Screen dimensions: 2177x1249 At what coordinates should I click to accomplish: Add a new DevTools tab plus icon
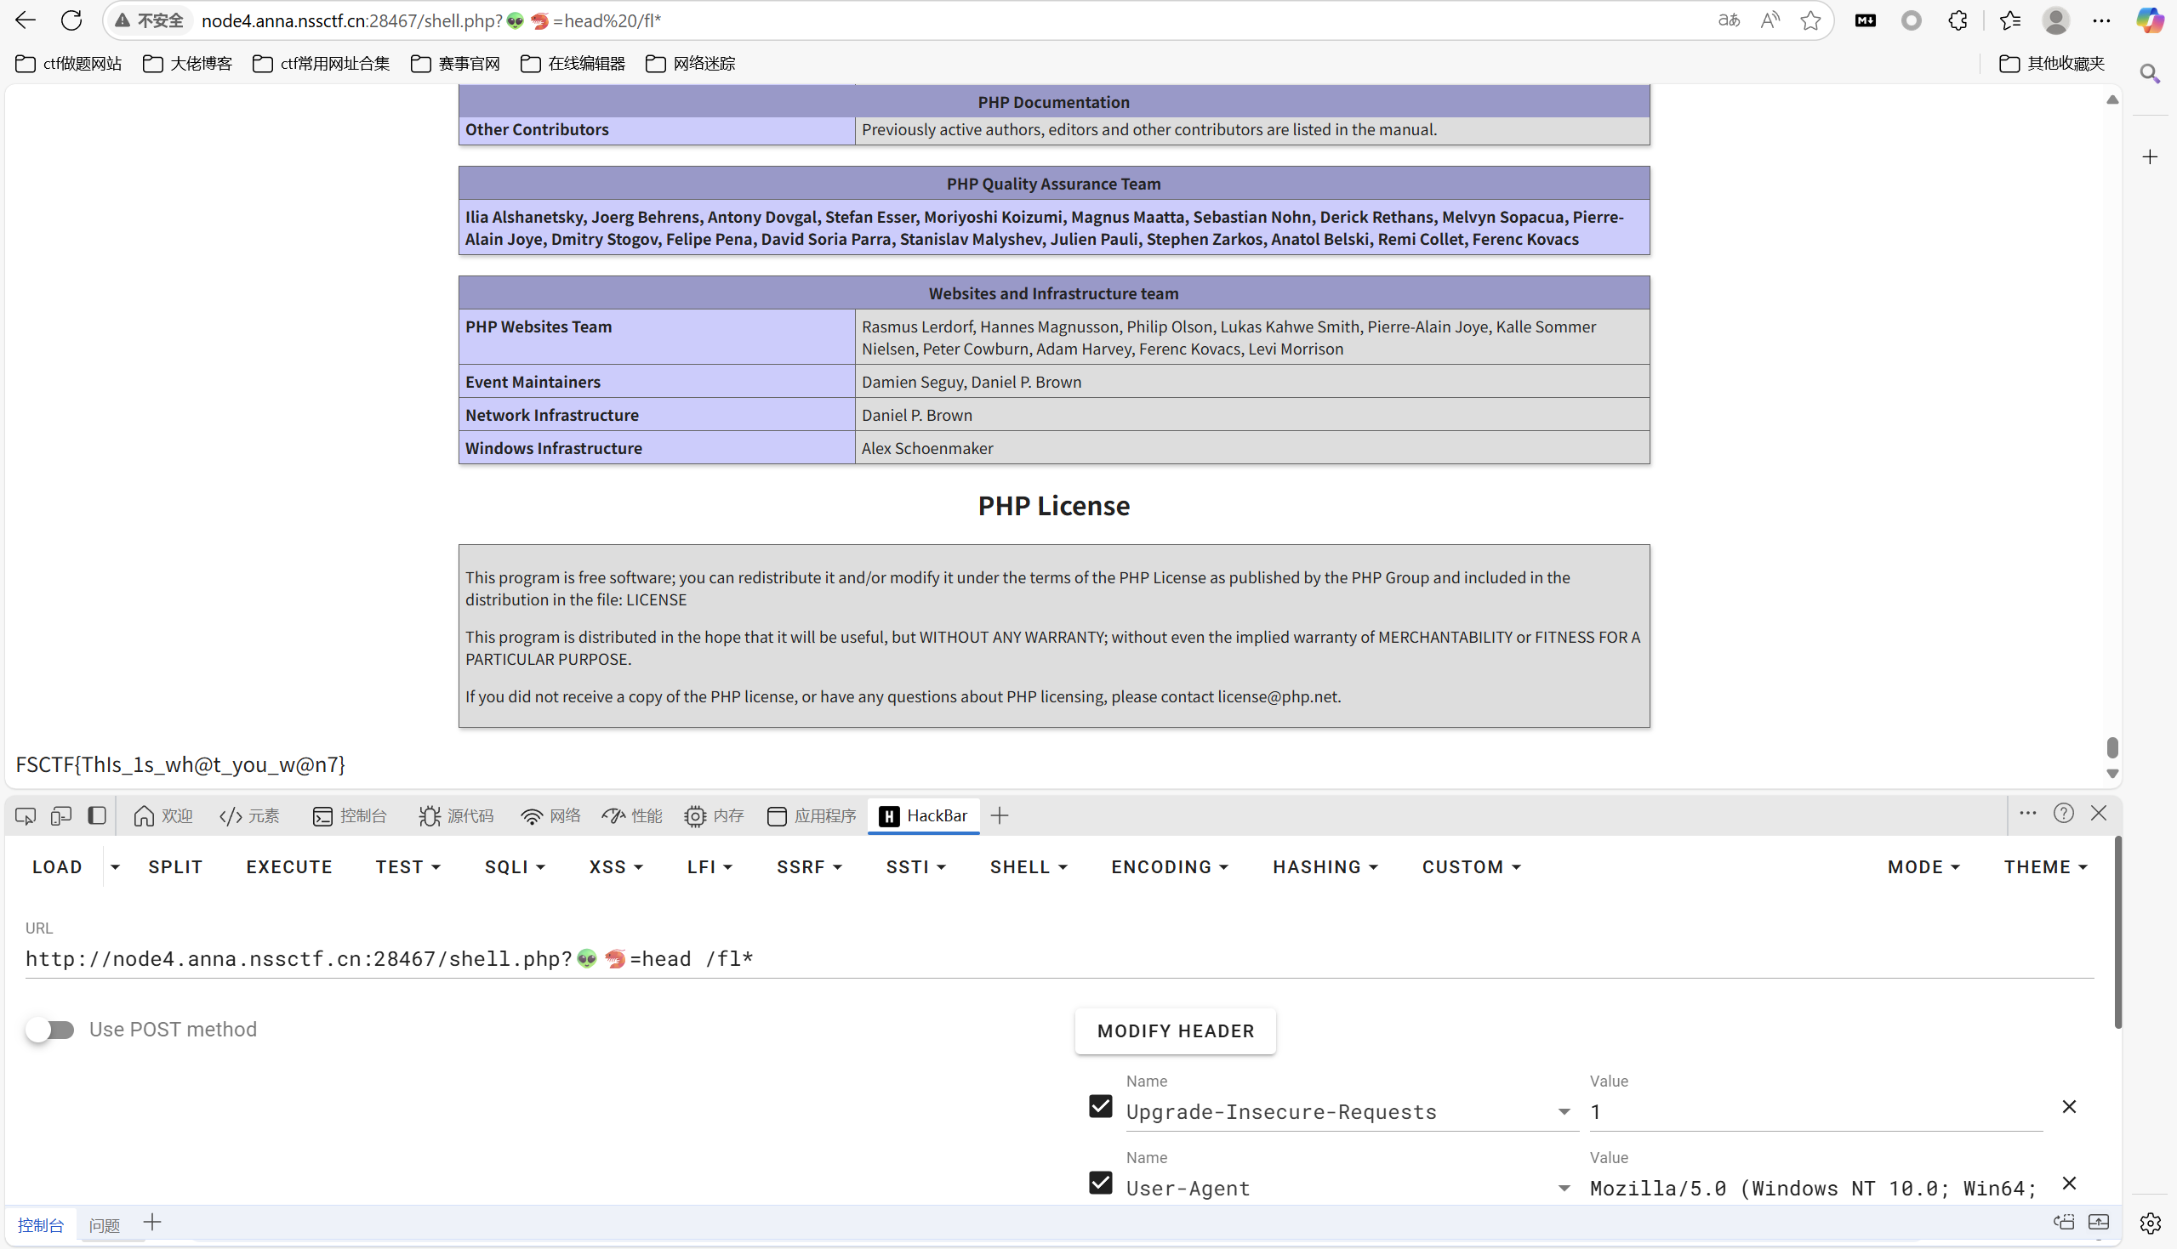pyautogui.click(x=1000, y=815)
